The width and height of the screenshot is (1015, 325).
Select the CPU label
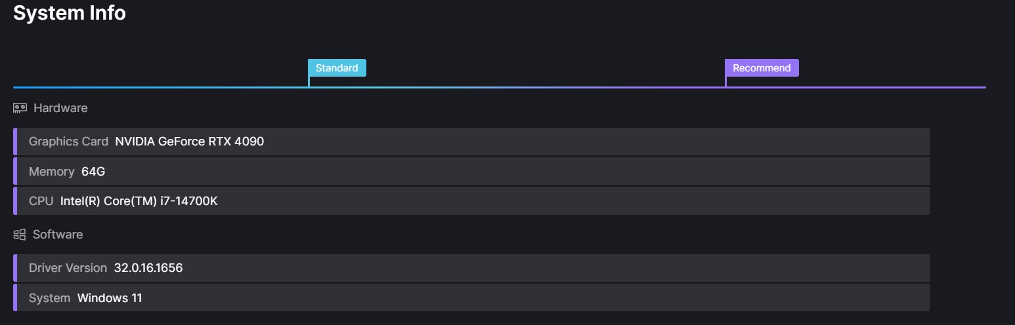coord(41,201)
